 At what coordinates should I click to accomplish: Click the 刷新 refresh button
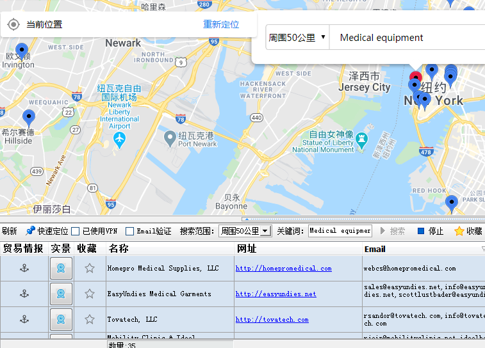pyautogui.click(x=9, y=231)
